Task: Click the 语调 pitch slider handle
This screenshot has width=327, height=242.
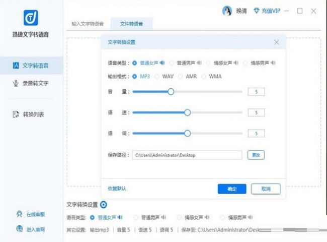Action: coord(188,133)
